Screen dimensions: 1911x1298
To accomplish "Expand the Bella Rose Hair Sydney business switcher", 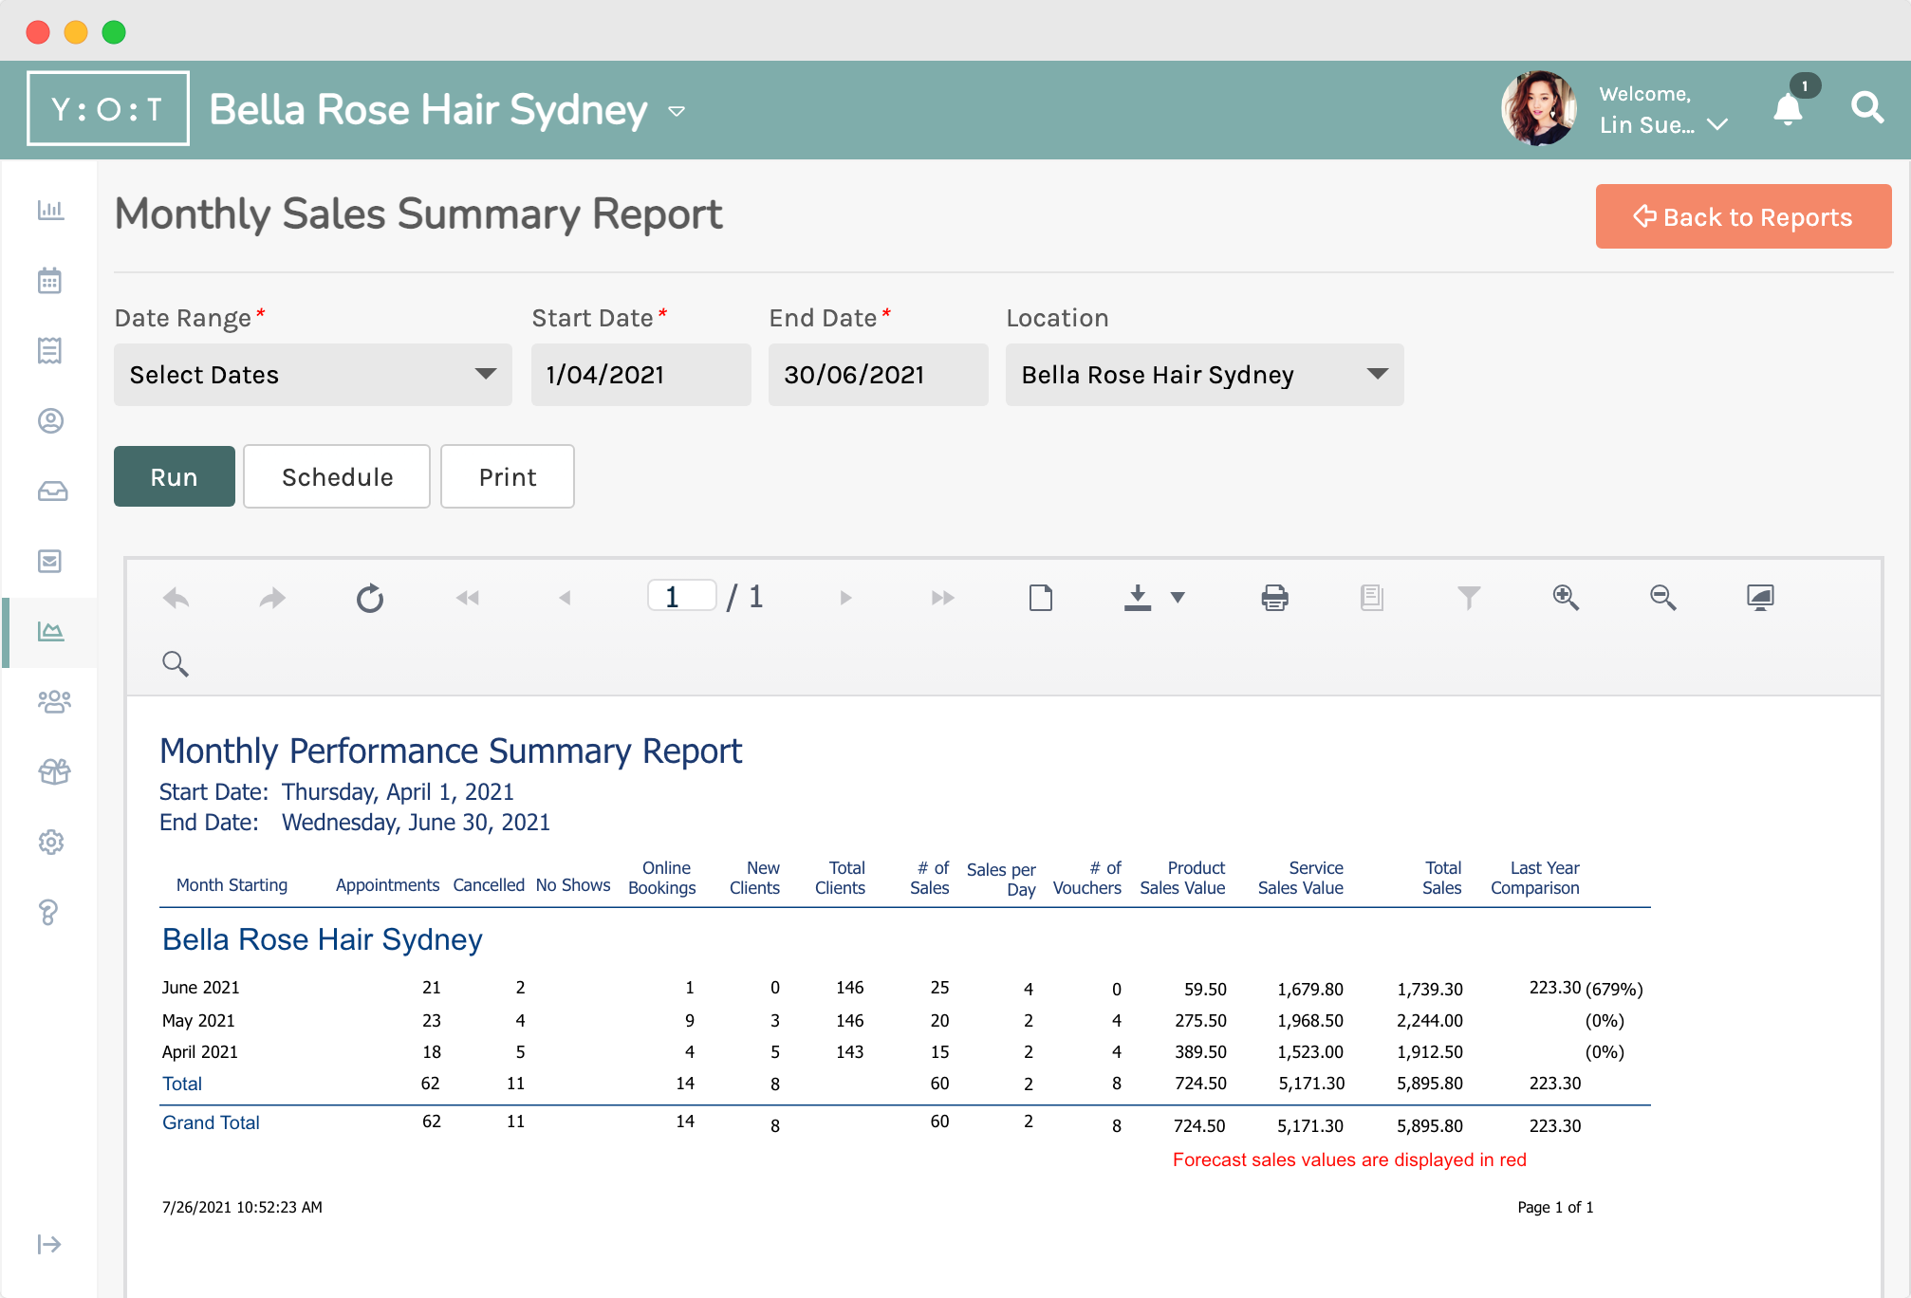I will [677, 111].
